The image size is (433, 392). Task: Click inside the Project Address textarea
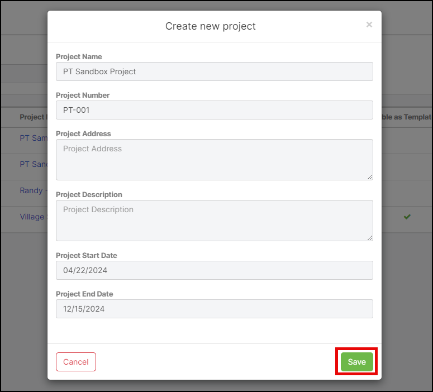(x=215, y=160)
